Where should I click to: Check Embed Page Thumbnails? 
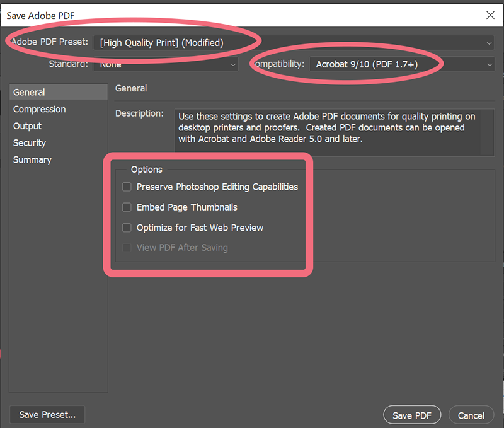127,207
